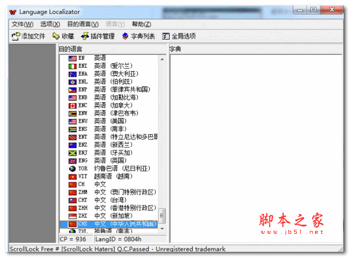
Task: Select the EN 英语 language row
Action: (109, 58)
